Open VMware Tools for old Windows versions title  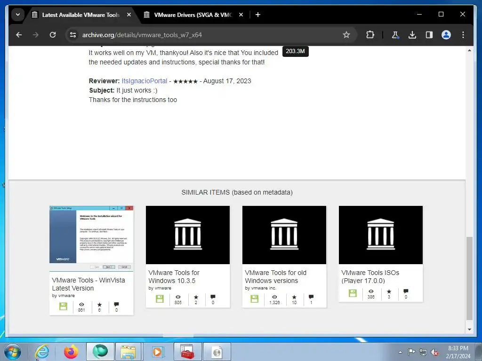click(276, 276)
